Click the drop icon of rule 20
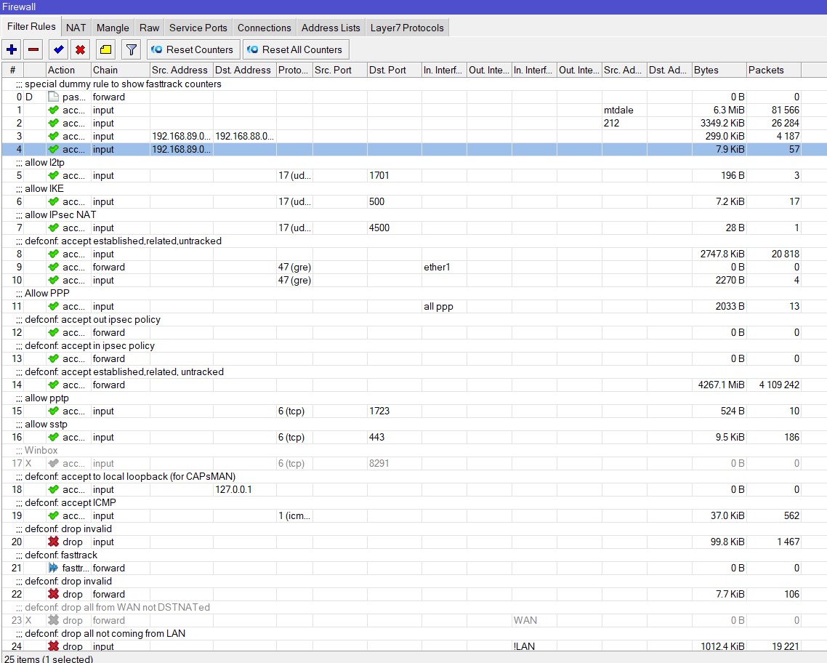 pos(53,542)
